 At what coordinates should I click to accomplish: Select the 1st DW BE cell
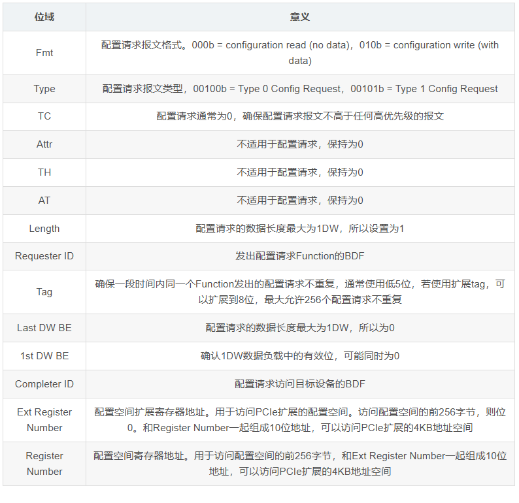point(44,356)
